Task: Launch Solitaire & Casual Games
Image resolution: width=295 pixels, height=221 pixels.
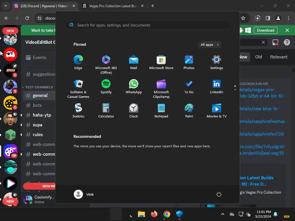Action: [78, 89]
